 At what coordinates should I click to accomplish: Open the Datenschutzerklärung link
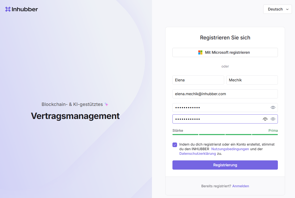(x=198, y=154)
